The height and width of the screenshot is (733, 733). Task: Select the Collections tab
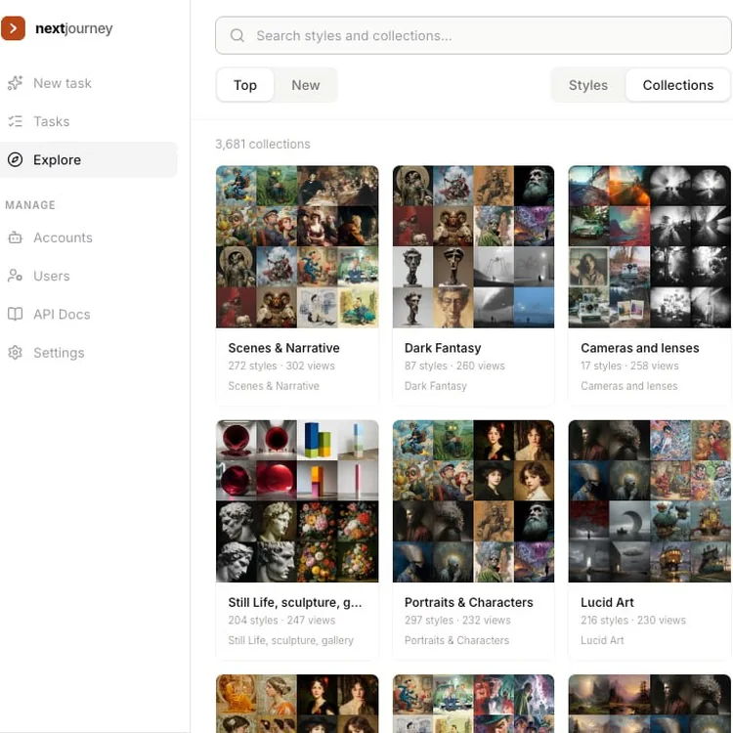click(678, 85)
